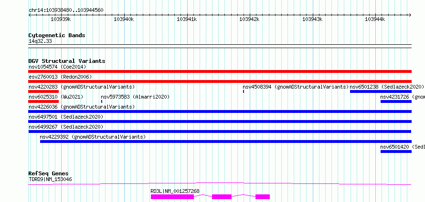Open variant nsv4231726 label
Viewport: 425px width, 202px height.
coord(403,97)
